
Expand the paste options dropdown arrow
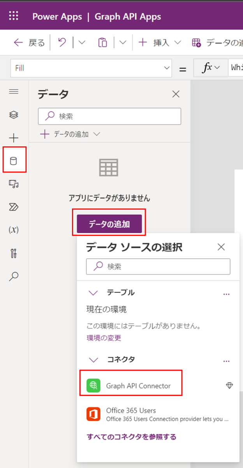(x=122, y=43)
